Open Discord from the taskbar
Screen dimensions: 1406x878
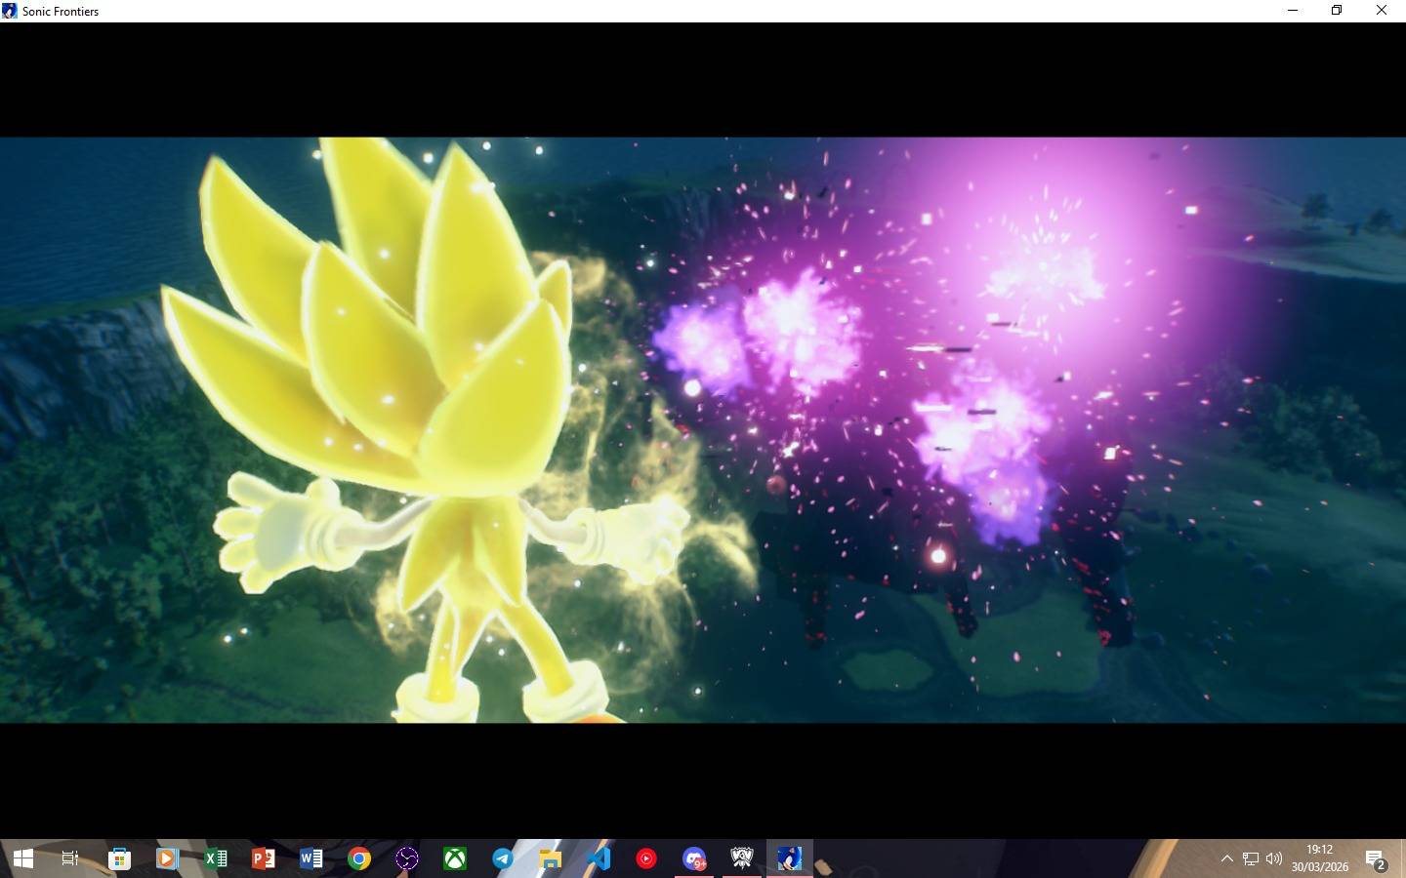694,858
